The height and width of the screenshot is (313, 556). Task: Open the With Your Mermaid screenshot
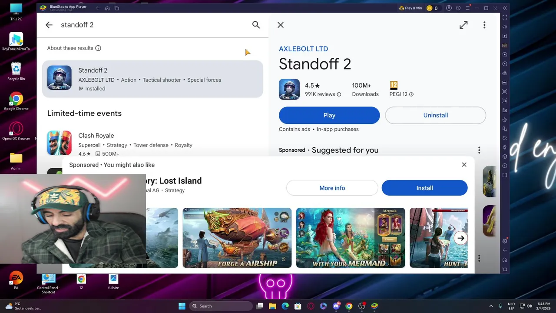[x=351, y=238]
